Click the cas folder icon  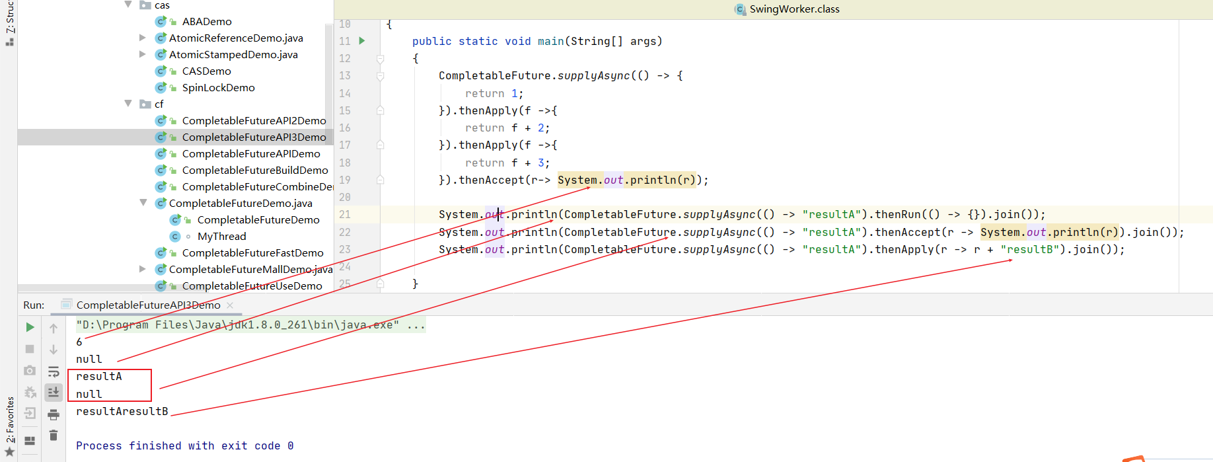pos(145,5)
